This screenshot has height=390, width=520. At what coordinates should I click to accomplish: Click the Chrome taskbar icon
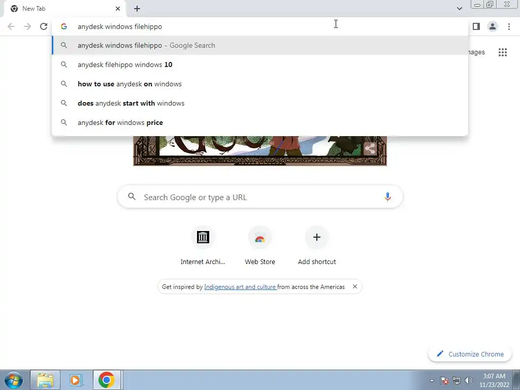click(x=107, y=380)
